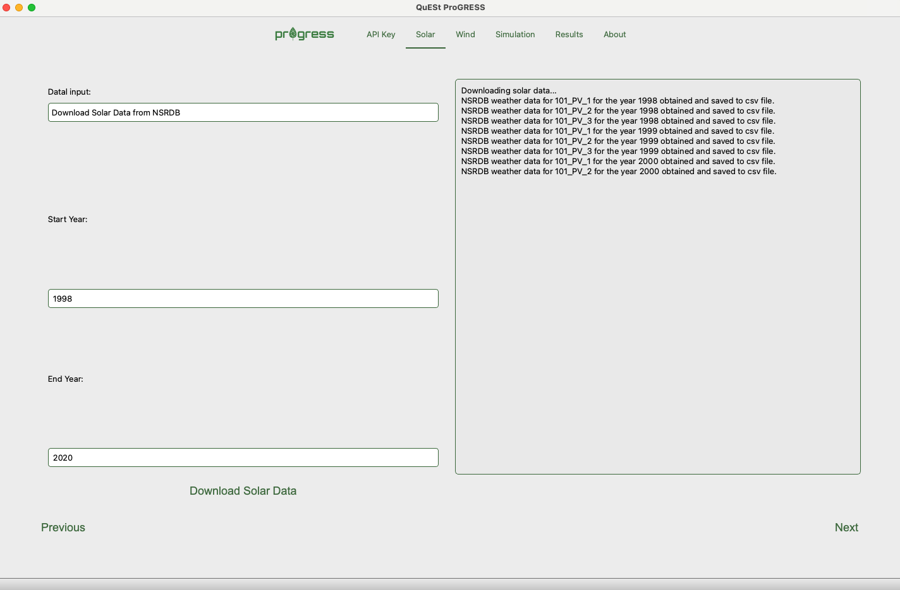Image resolution: width=900 pixels, height=590 pixels.
Task: Open the Download Solar Data from NSRDB dropdown
Action: (243, 112)
